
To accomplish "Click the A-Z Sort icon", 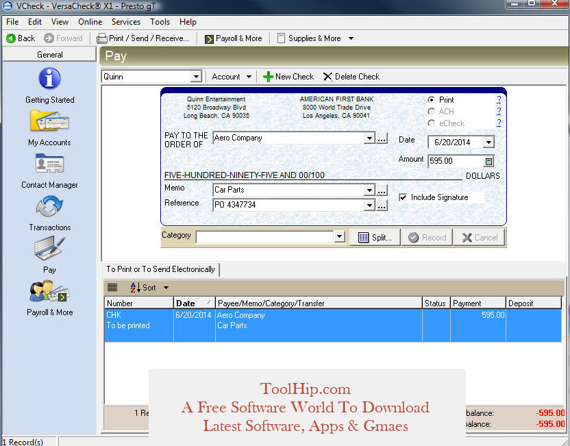I will pyautogui.click(x=135, y=288).
